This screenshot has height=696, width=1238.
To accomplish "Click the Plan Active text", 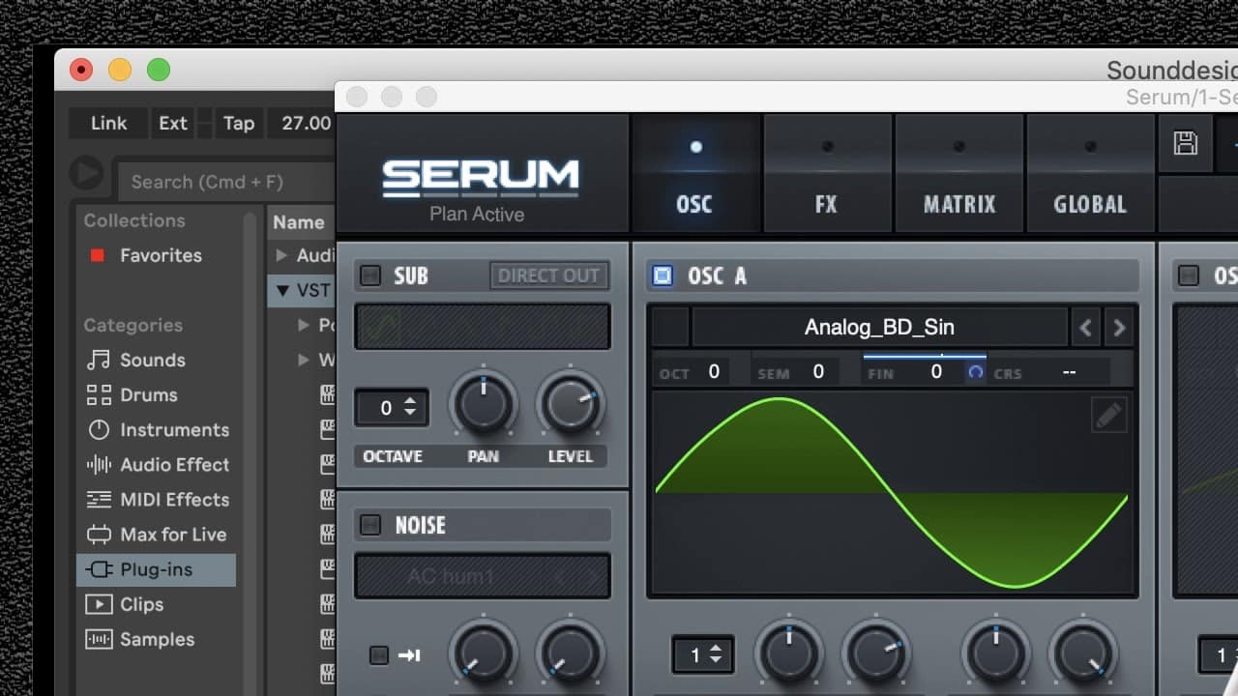I will point(477,215).
